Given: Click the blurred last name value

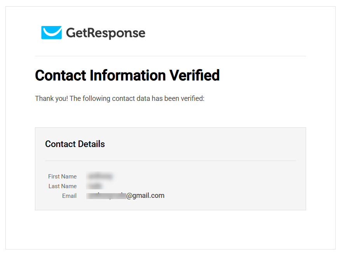Looking at the screenshot, I should (94, 186).
